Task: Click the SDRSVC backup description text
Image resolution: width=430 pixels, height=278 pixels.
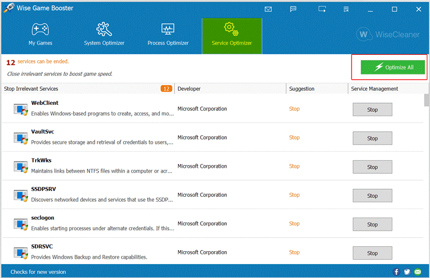Action: click(89, 257)
